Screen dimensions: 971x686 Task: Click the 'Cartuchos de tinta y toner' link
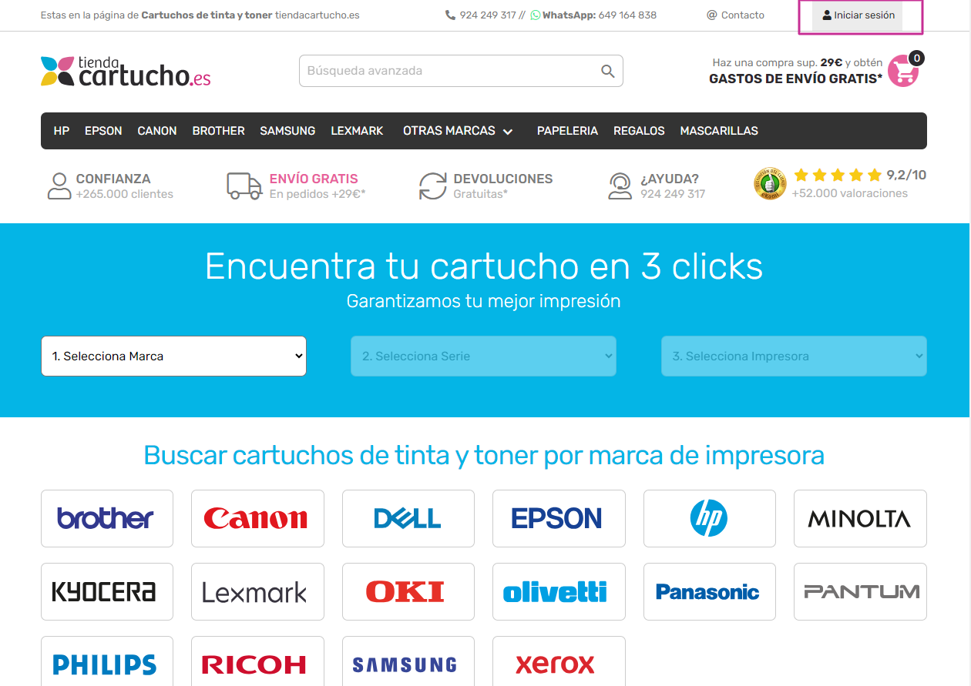pyautogui.click(x=207, y=15)
